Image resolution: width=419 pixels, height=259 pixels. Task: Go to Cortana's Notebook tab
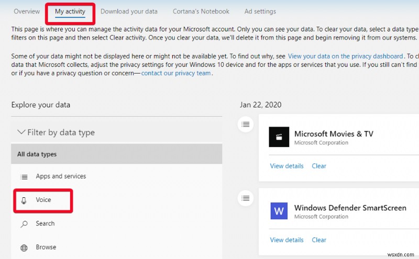[201, 11]
